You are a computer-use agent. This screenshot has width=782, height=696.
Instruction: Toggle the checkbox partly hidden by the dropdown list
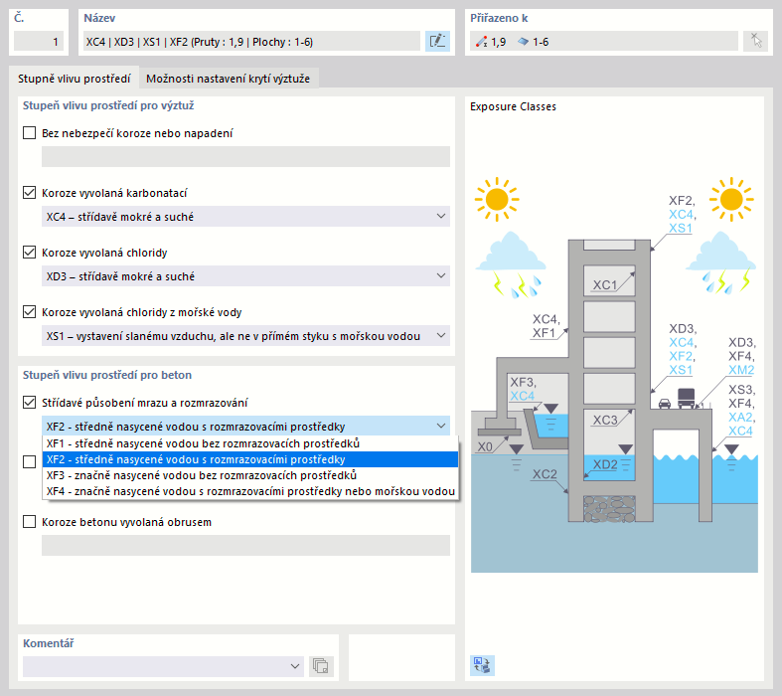(30, 462)
